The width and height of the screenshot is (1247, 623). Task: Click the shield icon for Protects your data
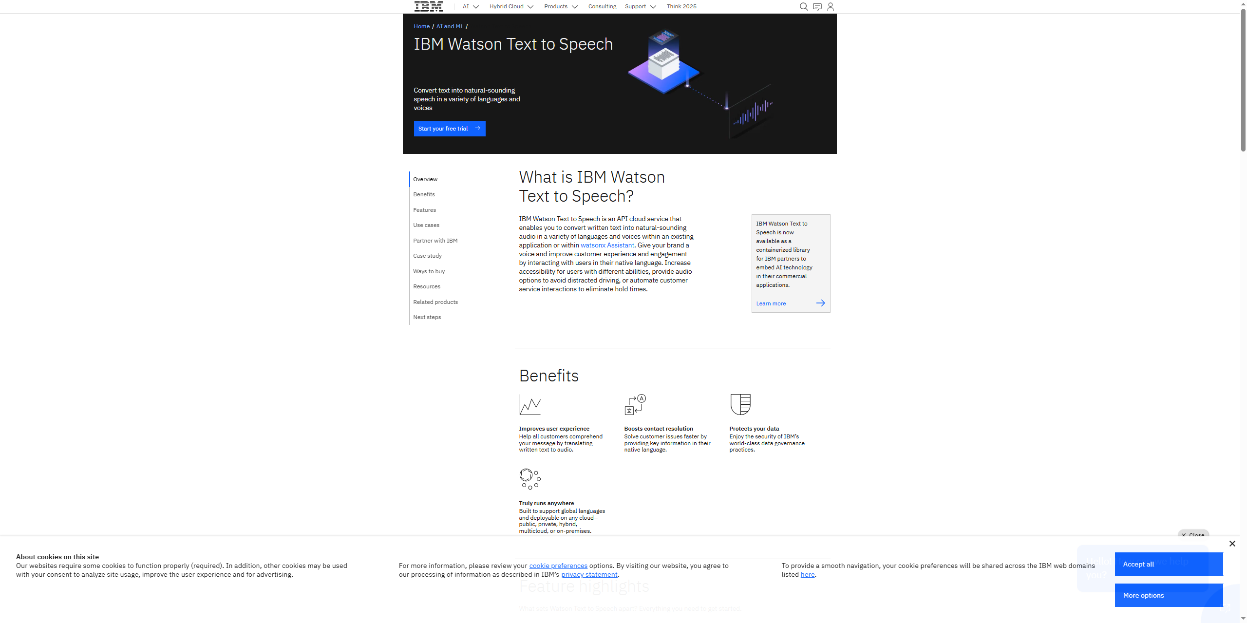740,404
